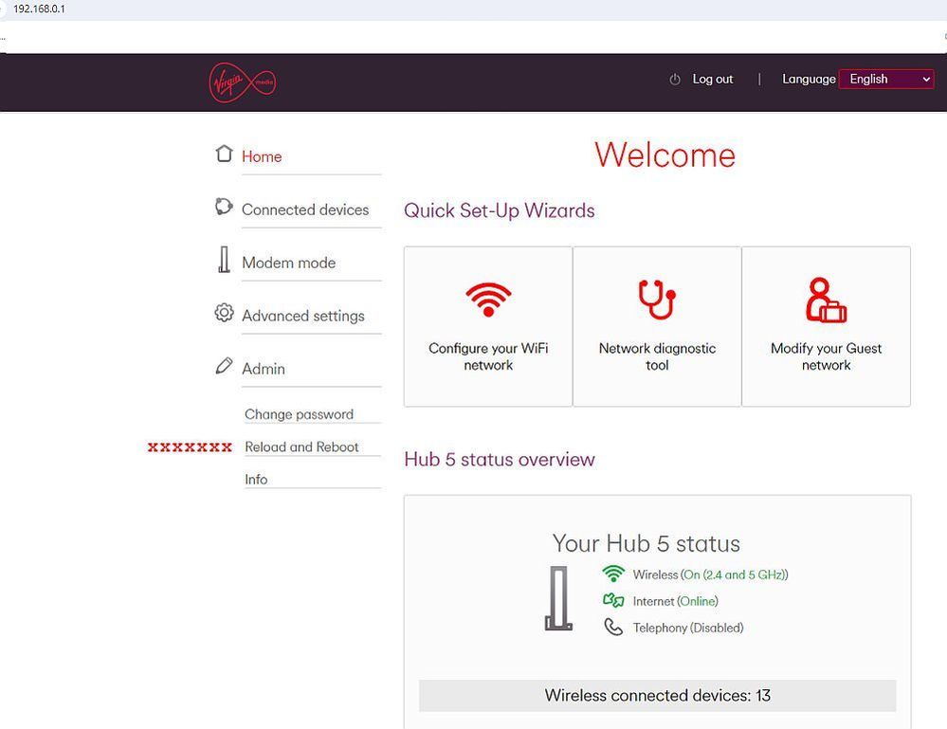This screenshot has width=947, height=729.
Task: Click the Telephony phone icon
Action: pyautogui.click(x=613, y=627)
